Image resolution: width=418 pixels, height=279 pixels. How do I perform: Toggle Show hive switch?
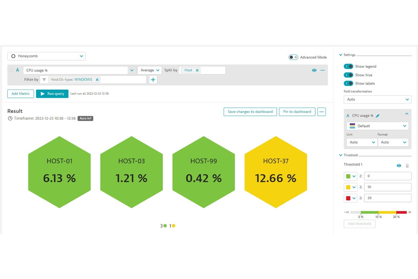(348, 75)
